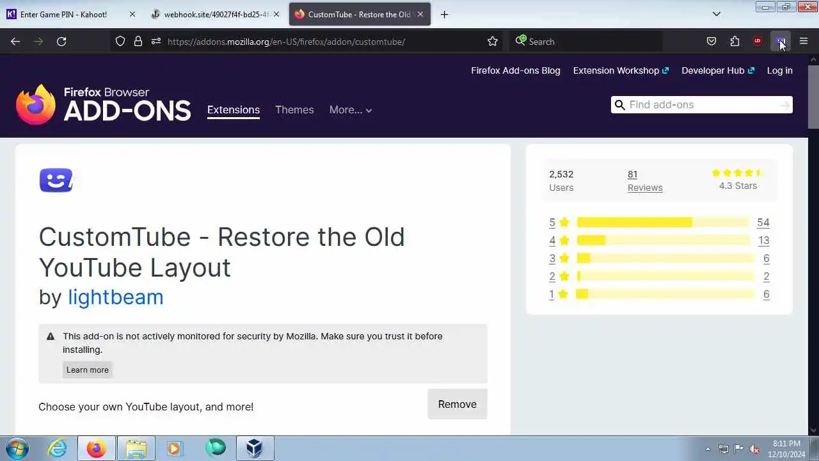Viewport: 819px width, 461px height.
Task: Reload the page with the refresh icon
Action: point(61,42)
